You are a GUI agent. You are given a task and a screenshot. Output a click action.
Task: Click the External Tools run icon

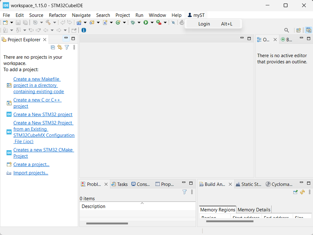tap(159, 22)
